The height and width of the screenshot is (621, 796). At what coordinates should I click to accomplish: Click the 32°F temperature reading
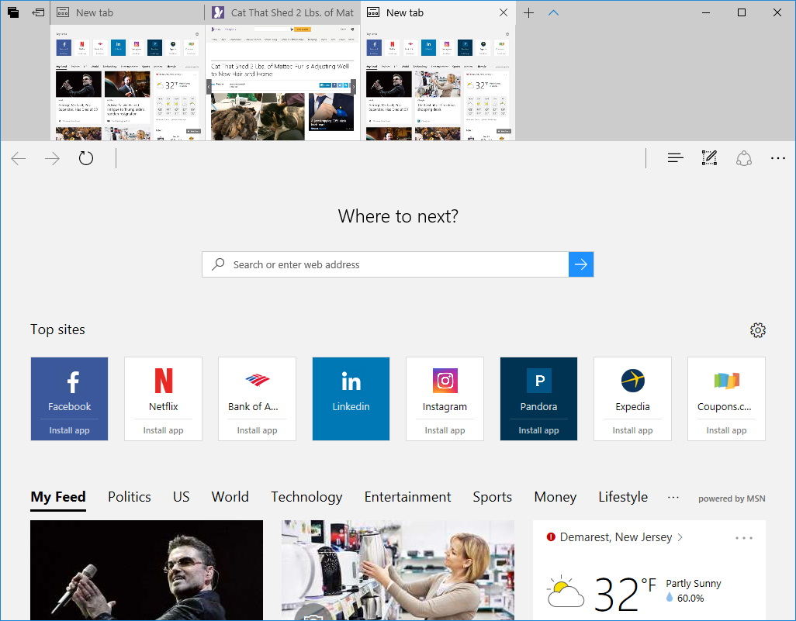point(625,593)
